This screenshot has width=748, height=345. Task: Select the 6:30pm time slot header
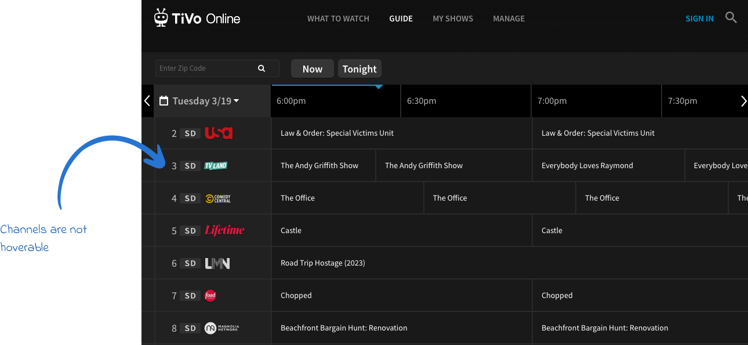point(466,101)
